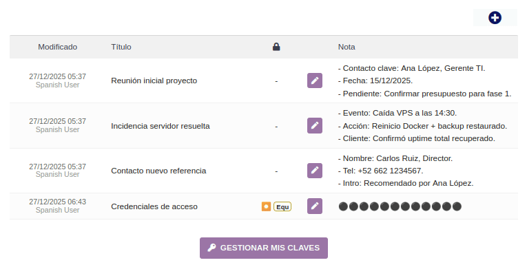Click the 06:43 modified timestamp
Viewport: 527px width, 278px height.
point(57,202)
